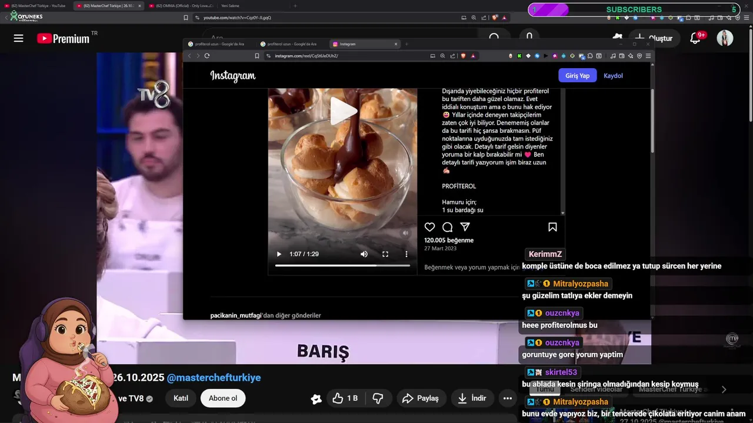Click the remix icon beside like button
The height and width of the screenshot is (423, 753).
pyautogui.click(x=316, y=399)
